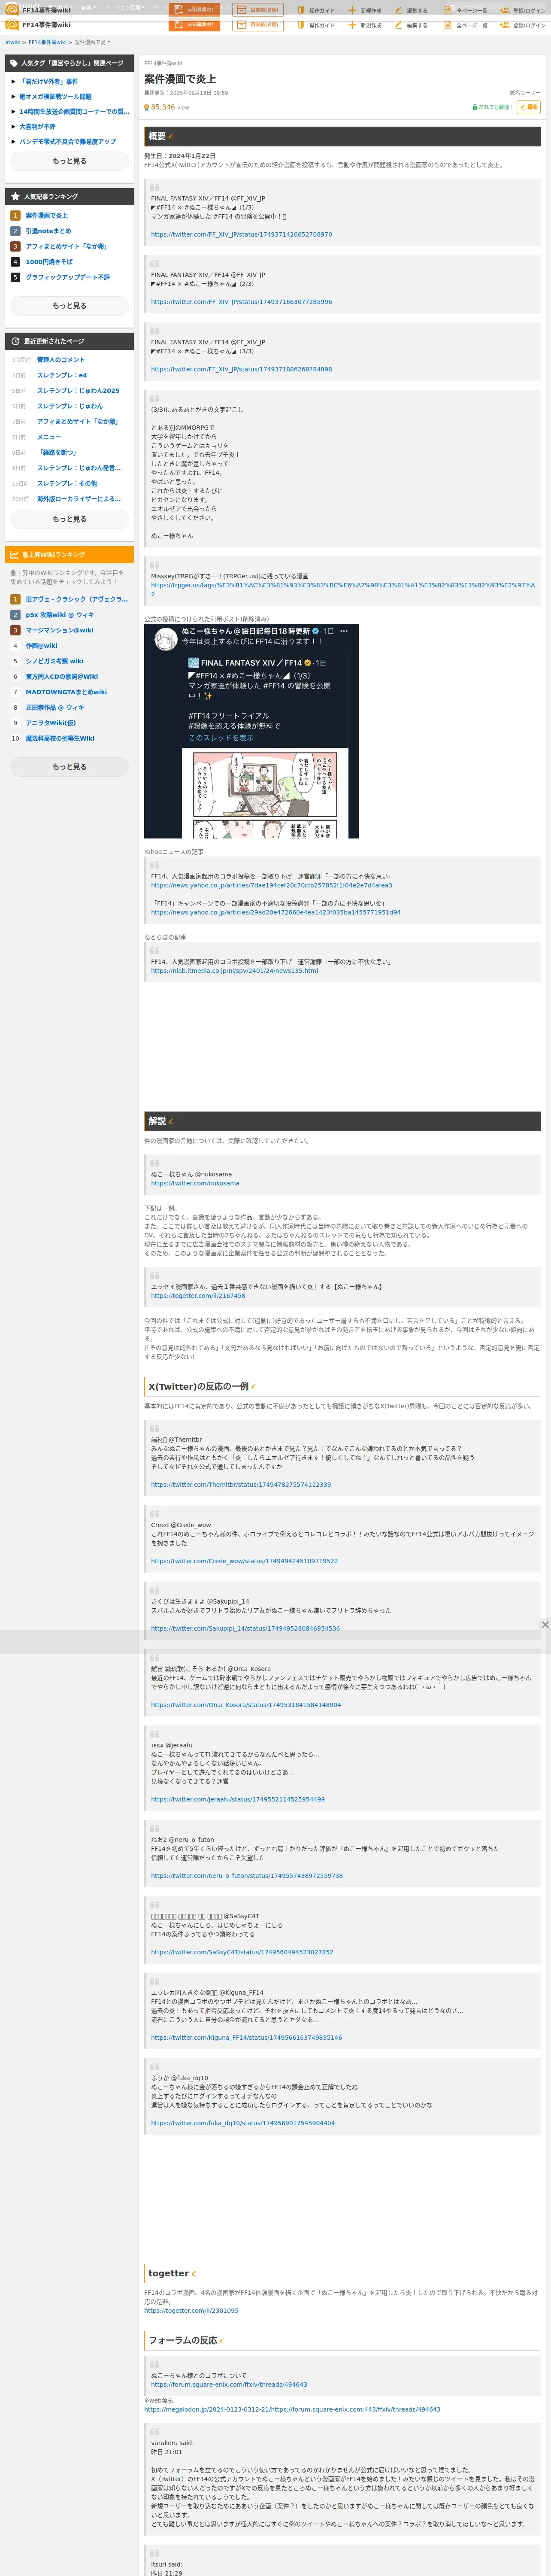
Task: Open FF_XIV_JP tweet status link ending 7285996
Action: [x=241, y=302]
